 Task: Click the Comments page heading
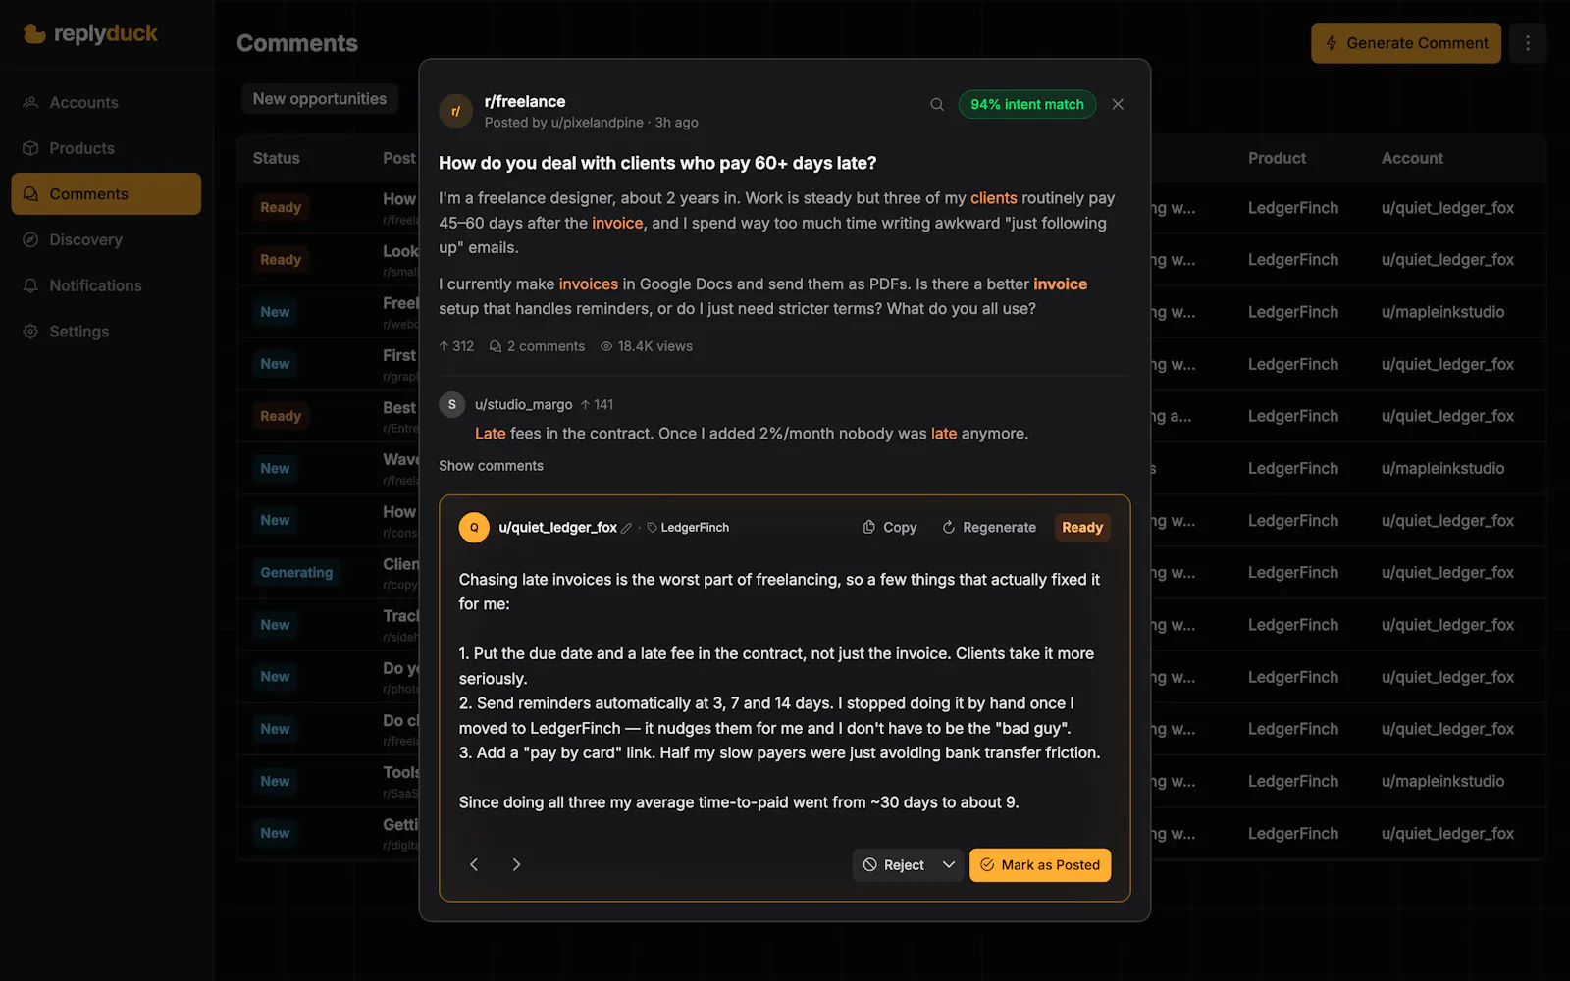click(297, 43)
